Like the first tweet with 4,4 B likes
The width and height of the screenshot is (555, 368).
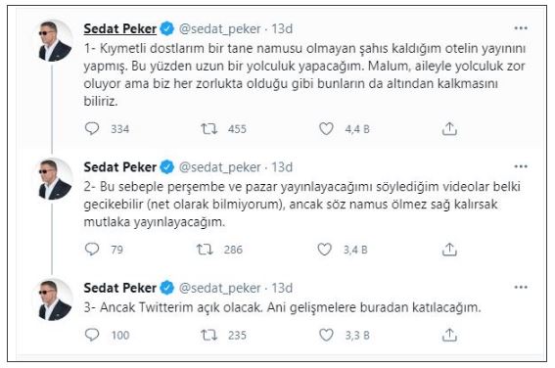[x=326, y=129]
